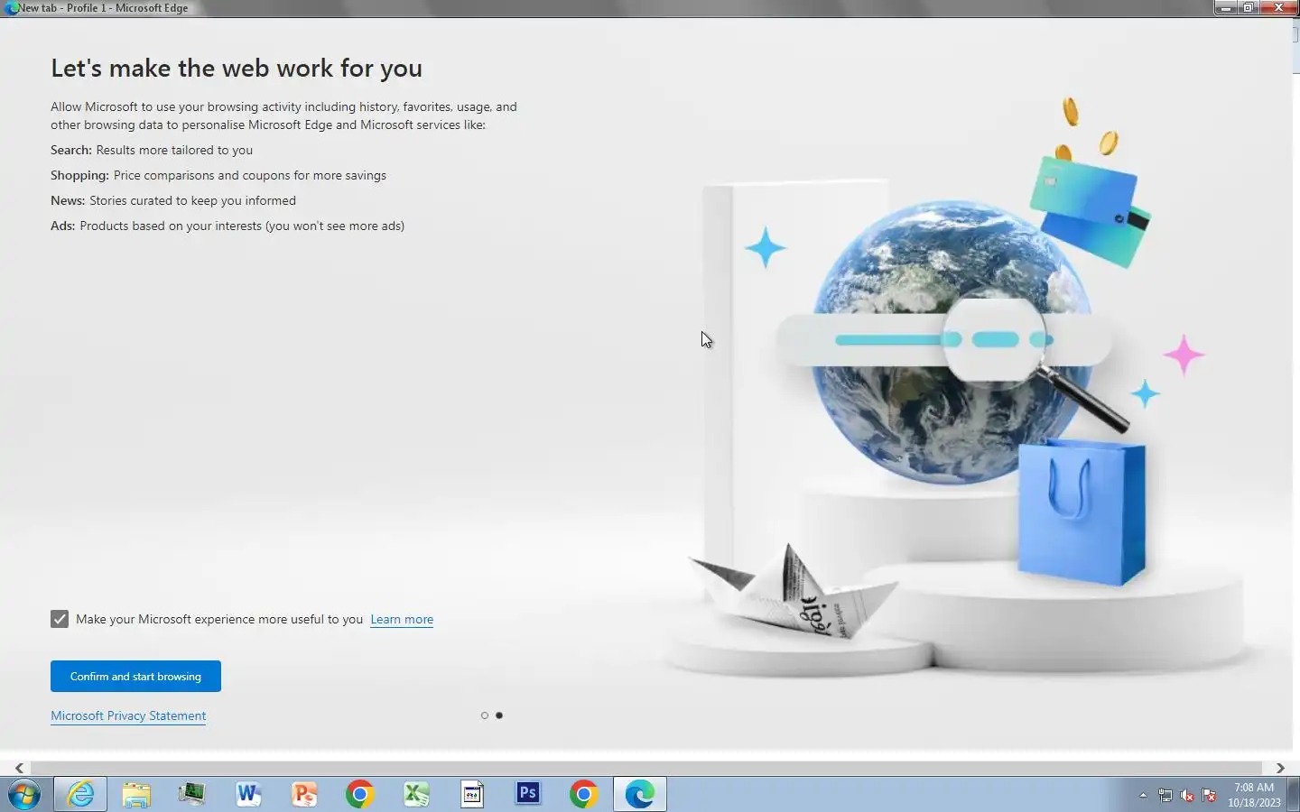Open first Google Chrome taskbar icon
1300x812 pixels.
click(360, 795)
